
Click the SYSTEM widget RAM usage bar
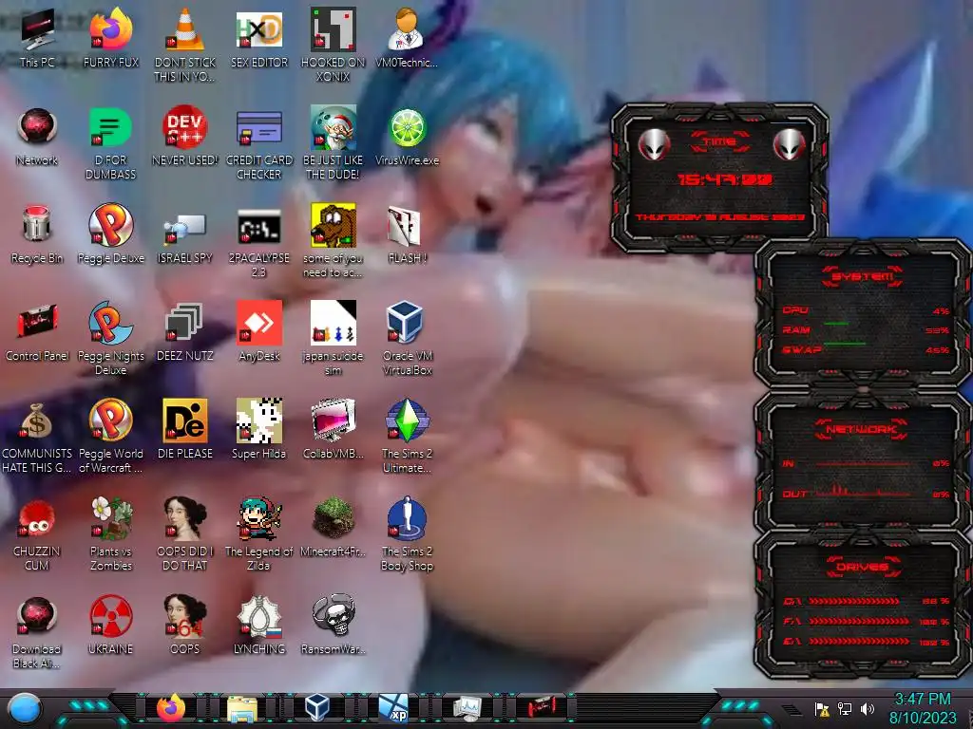click(x=836, y=324)
